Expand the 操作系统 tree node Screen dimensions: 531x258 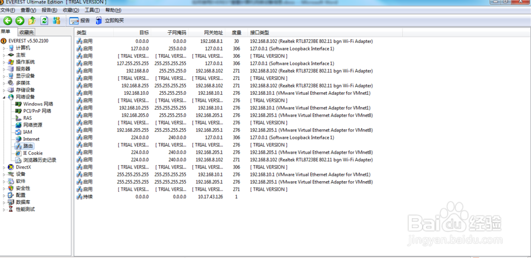coord(4,62)
